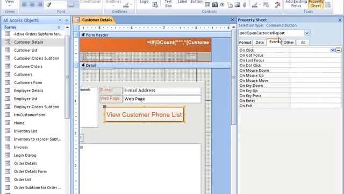Select the Text Box control button
Viewport: 344px width, 194px height.
[168, 4]
